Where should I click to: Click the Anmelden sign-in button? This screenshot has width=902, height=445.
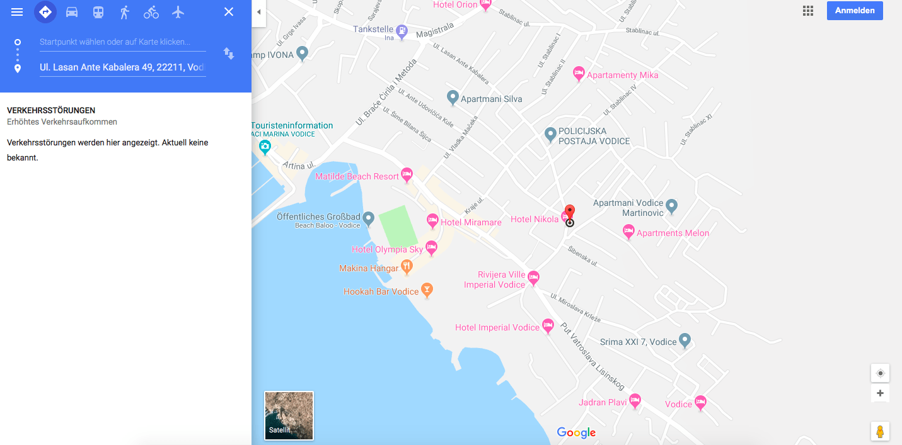855,11
